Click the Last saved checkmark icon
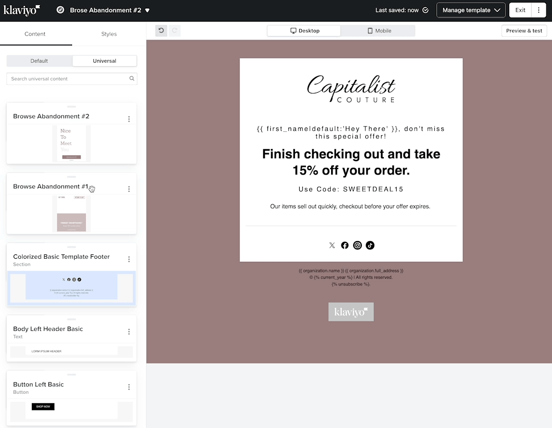 point(425,10)
